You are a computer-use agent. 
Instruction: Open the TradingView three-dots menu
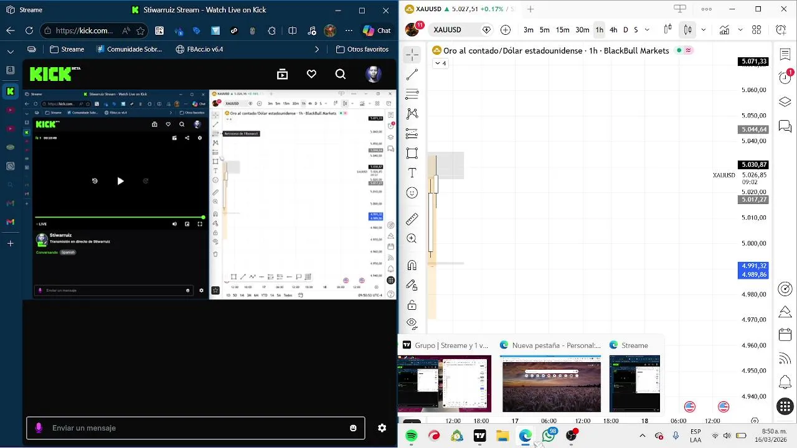[x=706, y=9]
